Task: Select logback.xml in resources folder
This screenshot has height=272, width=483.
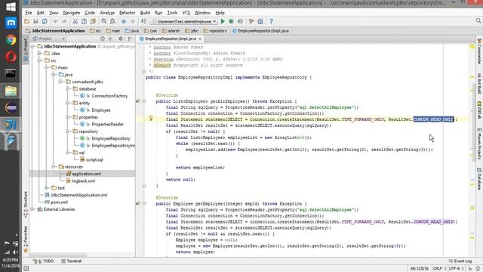Action: (x=83, y=181)
